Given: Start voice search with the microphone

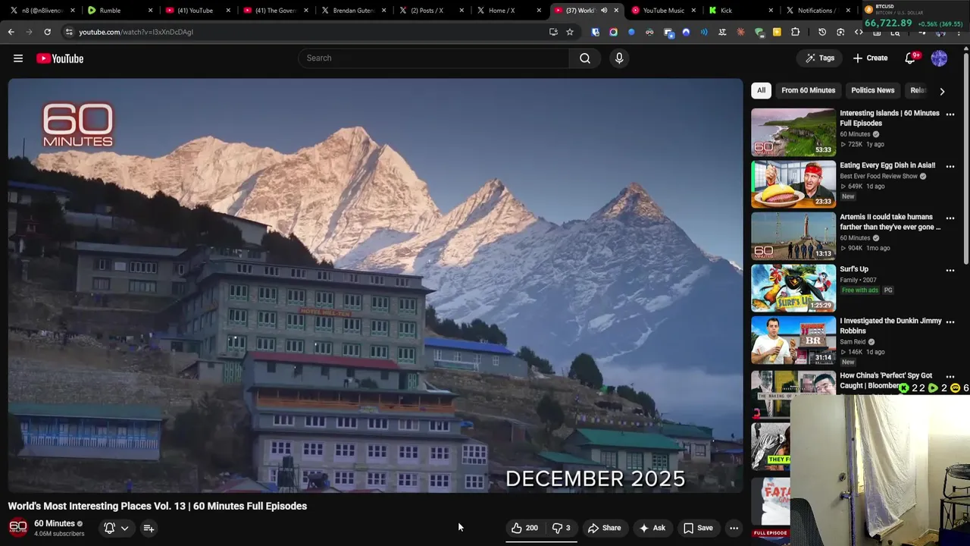Looking at the screenshot, I should click(619, 58).
